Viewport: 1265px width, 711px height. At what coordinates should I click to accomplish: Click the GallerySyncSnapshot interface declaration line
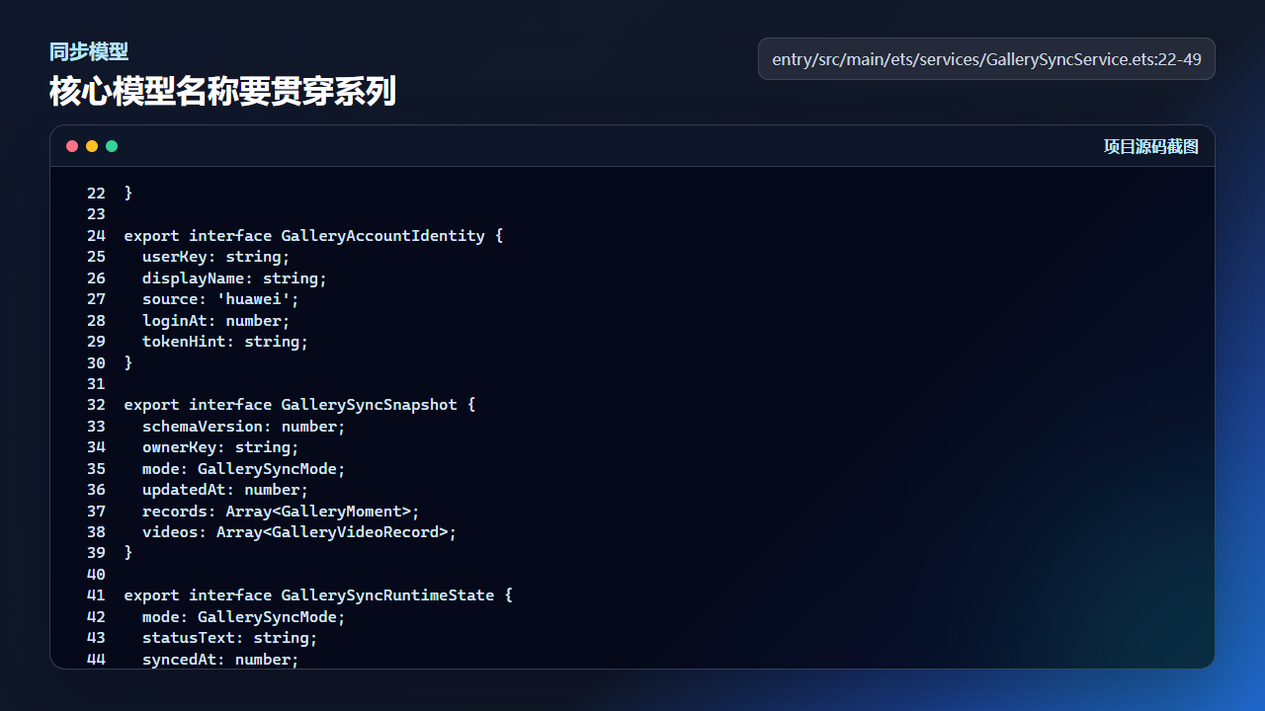(x=299, y=405)
